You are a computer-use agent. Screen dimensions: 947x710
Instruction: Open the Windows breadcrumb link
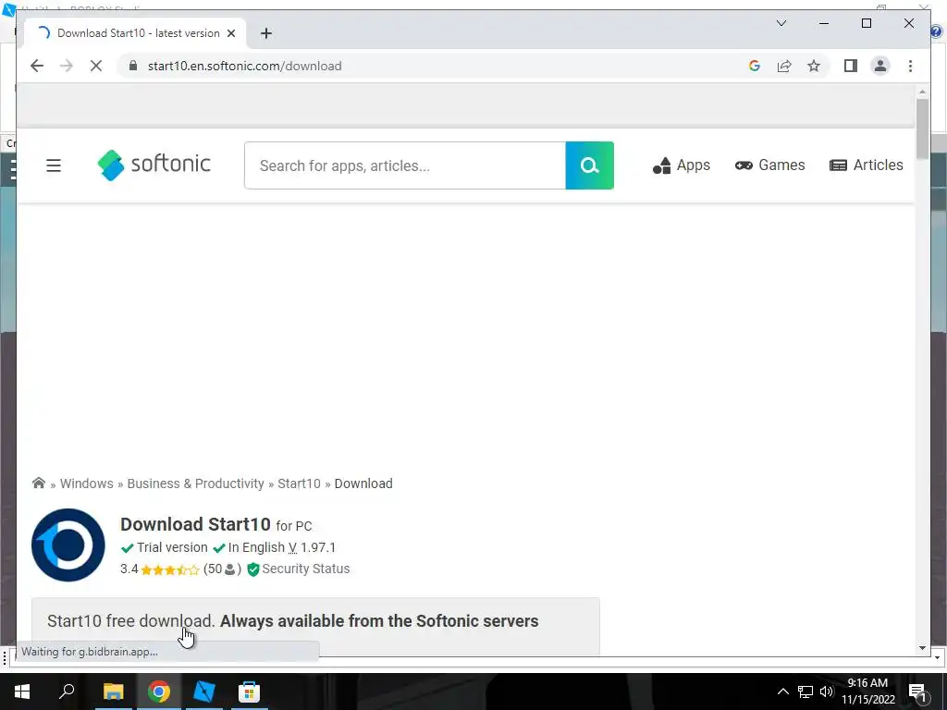click(x=86, y=484)
